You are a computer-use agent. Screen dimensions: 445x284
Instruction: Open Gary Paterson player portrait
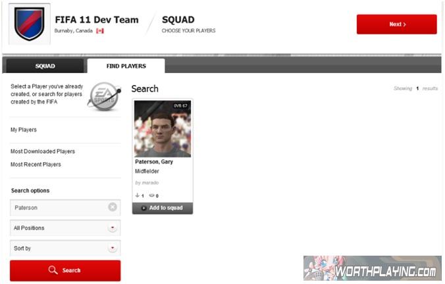[163, 128]
